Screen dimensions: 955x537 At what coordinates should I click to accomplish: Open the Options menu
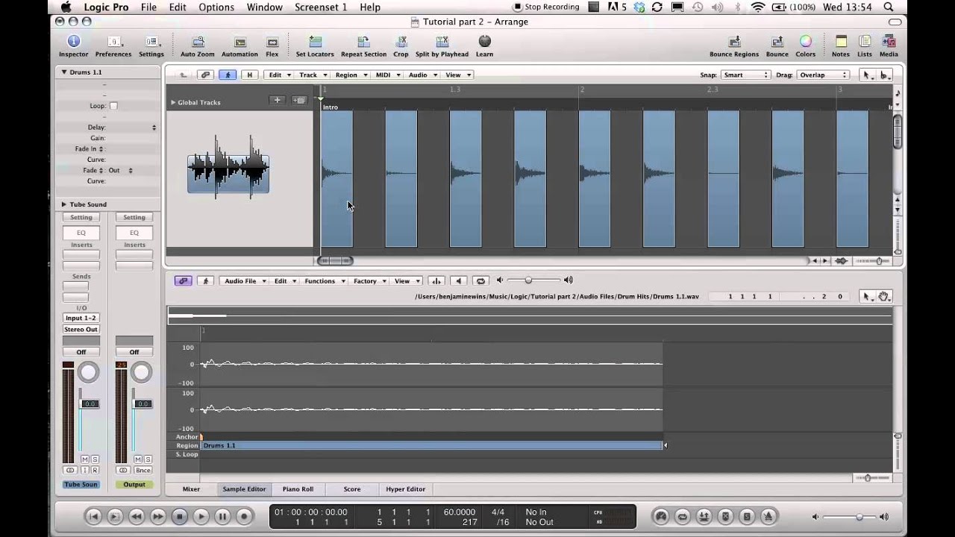(x=216, y=7)
